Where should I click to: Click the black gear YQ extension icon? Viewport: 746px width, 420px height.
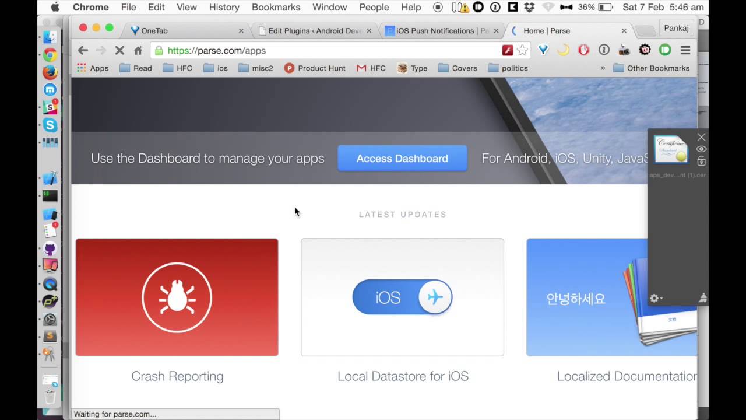(x=645, y=50)
